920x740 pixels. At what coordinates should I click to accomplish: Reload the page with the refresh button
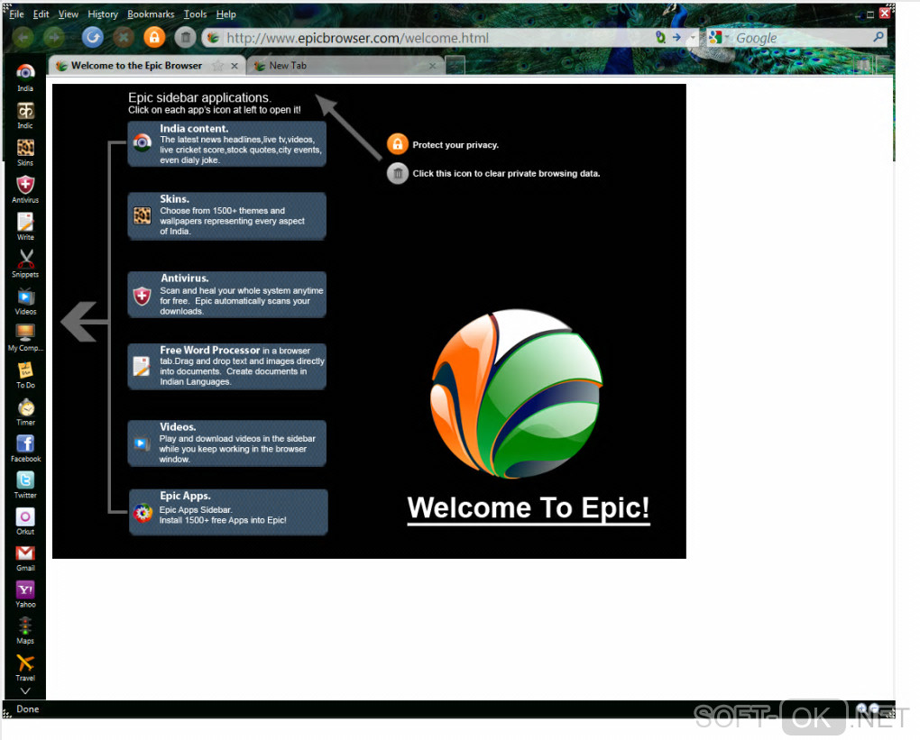point(92,38)
